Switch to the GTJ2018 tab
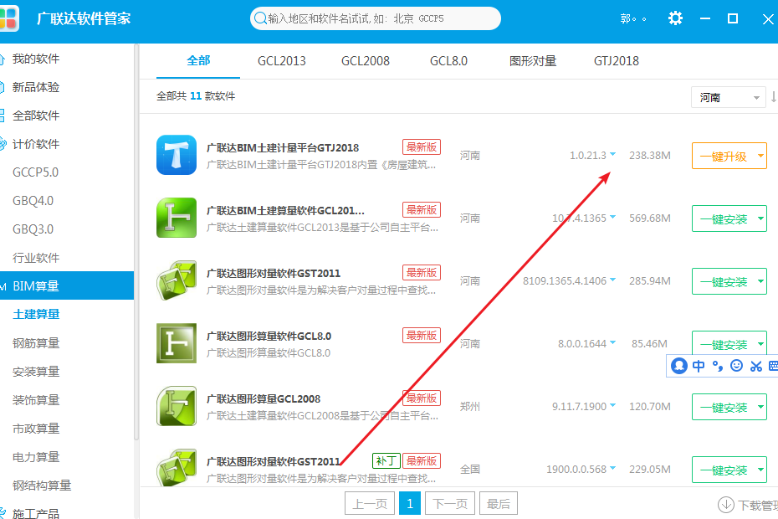778x519 pixels. 617,61
